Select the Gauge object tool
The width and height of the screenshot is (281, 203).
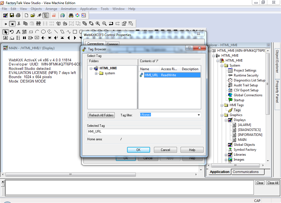(x=12, y=38)
